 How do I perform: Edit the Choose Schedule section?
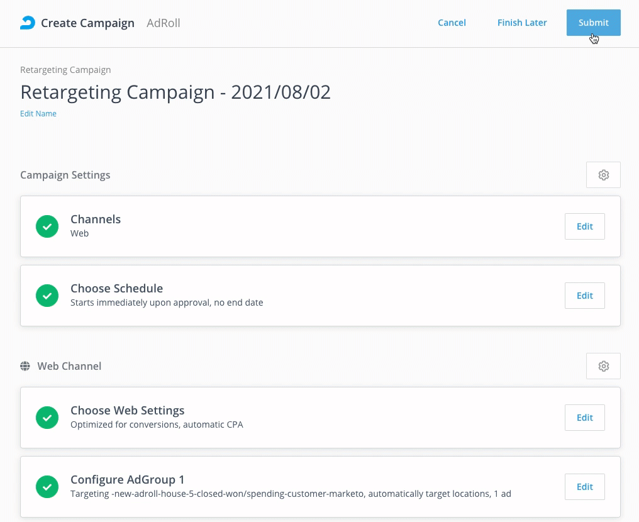coord(584,296)
